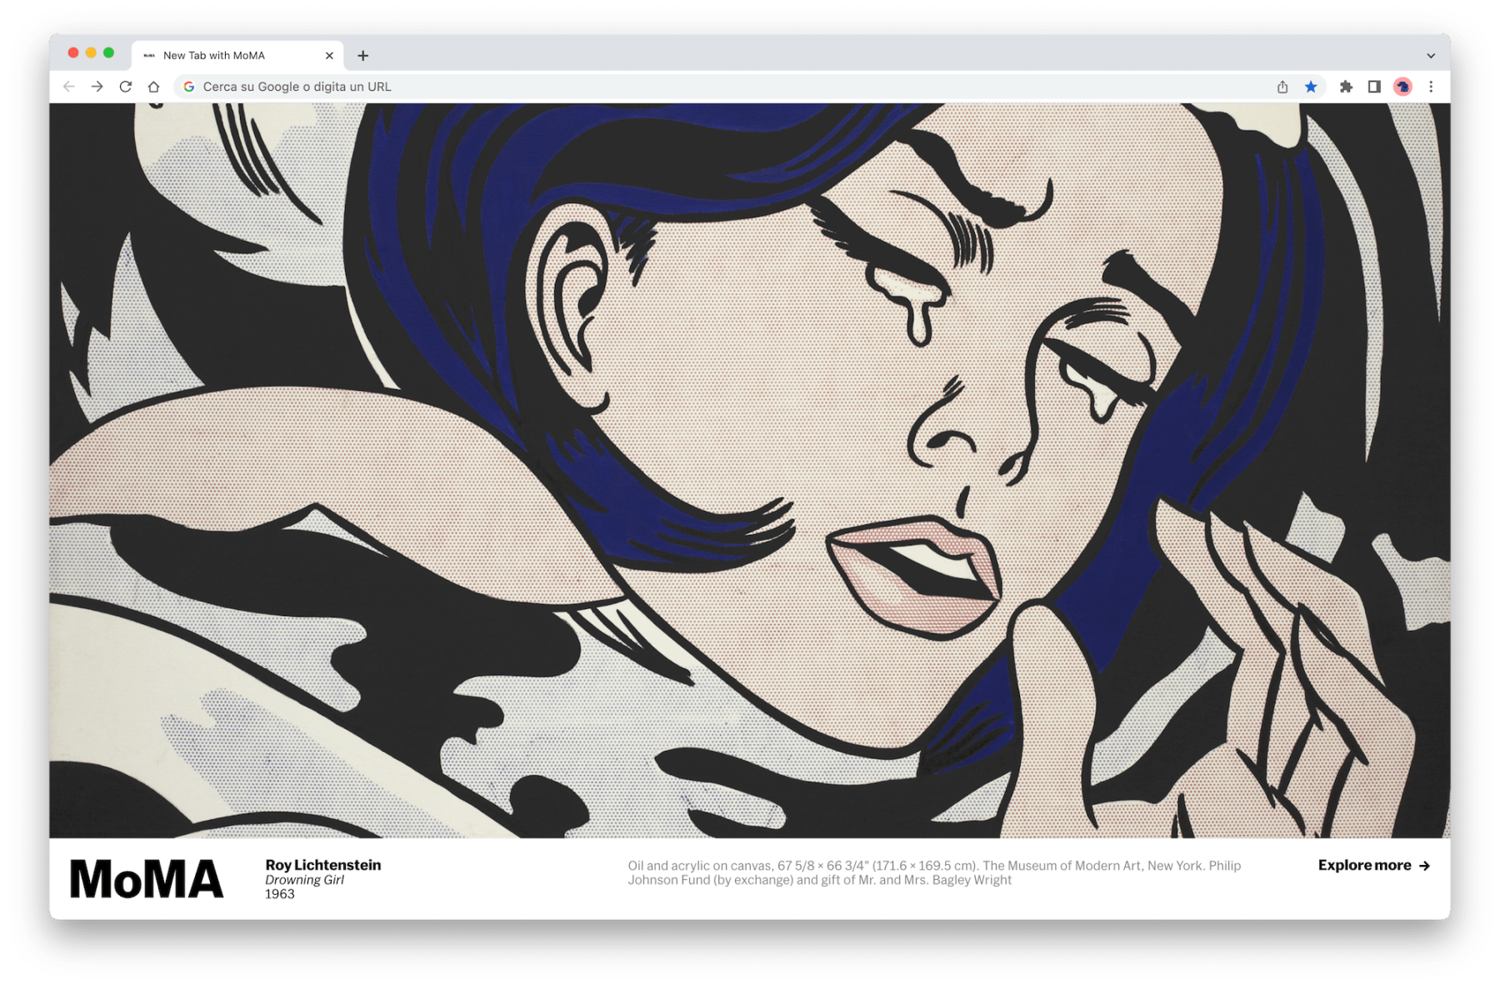This screenshot has height=985, width=1500.
Task: Select the artist name Roy Lichtenstein
Action: 323,865
